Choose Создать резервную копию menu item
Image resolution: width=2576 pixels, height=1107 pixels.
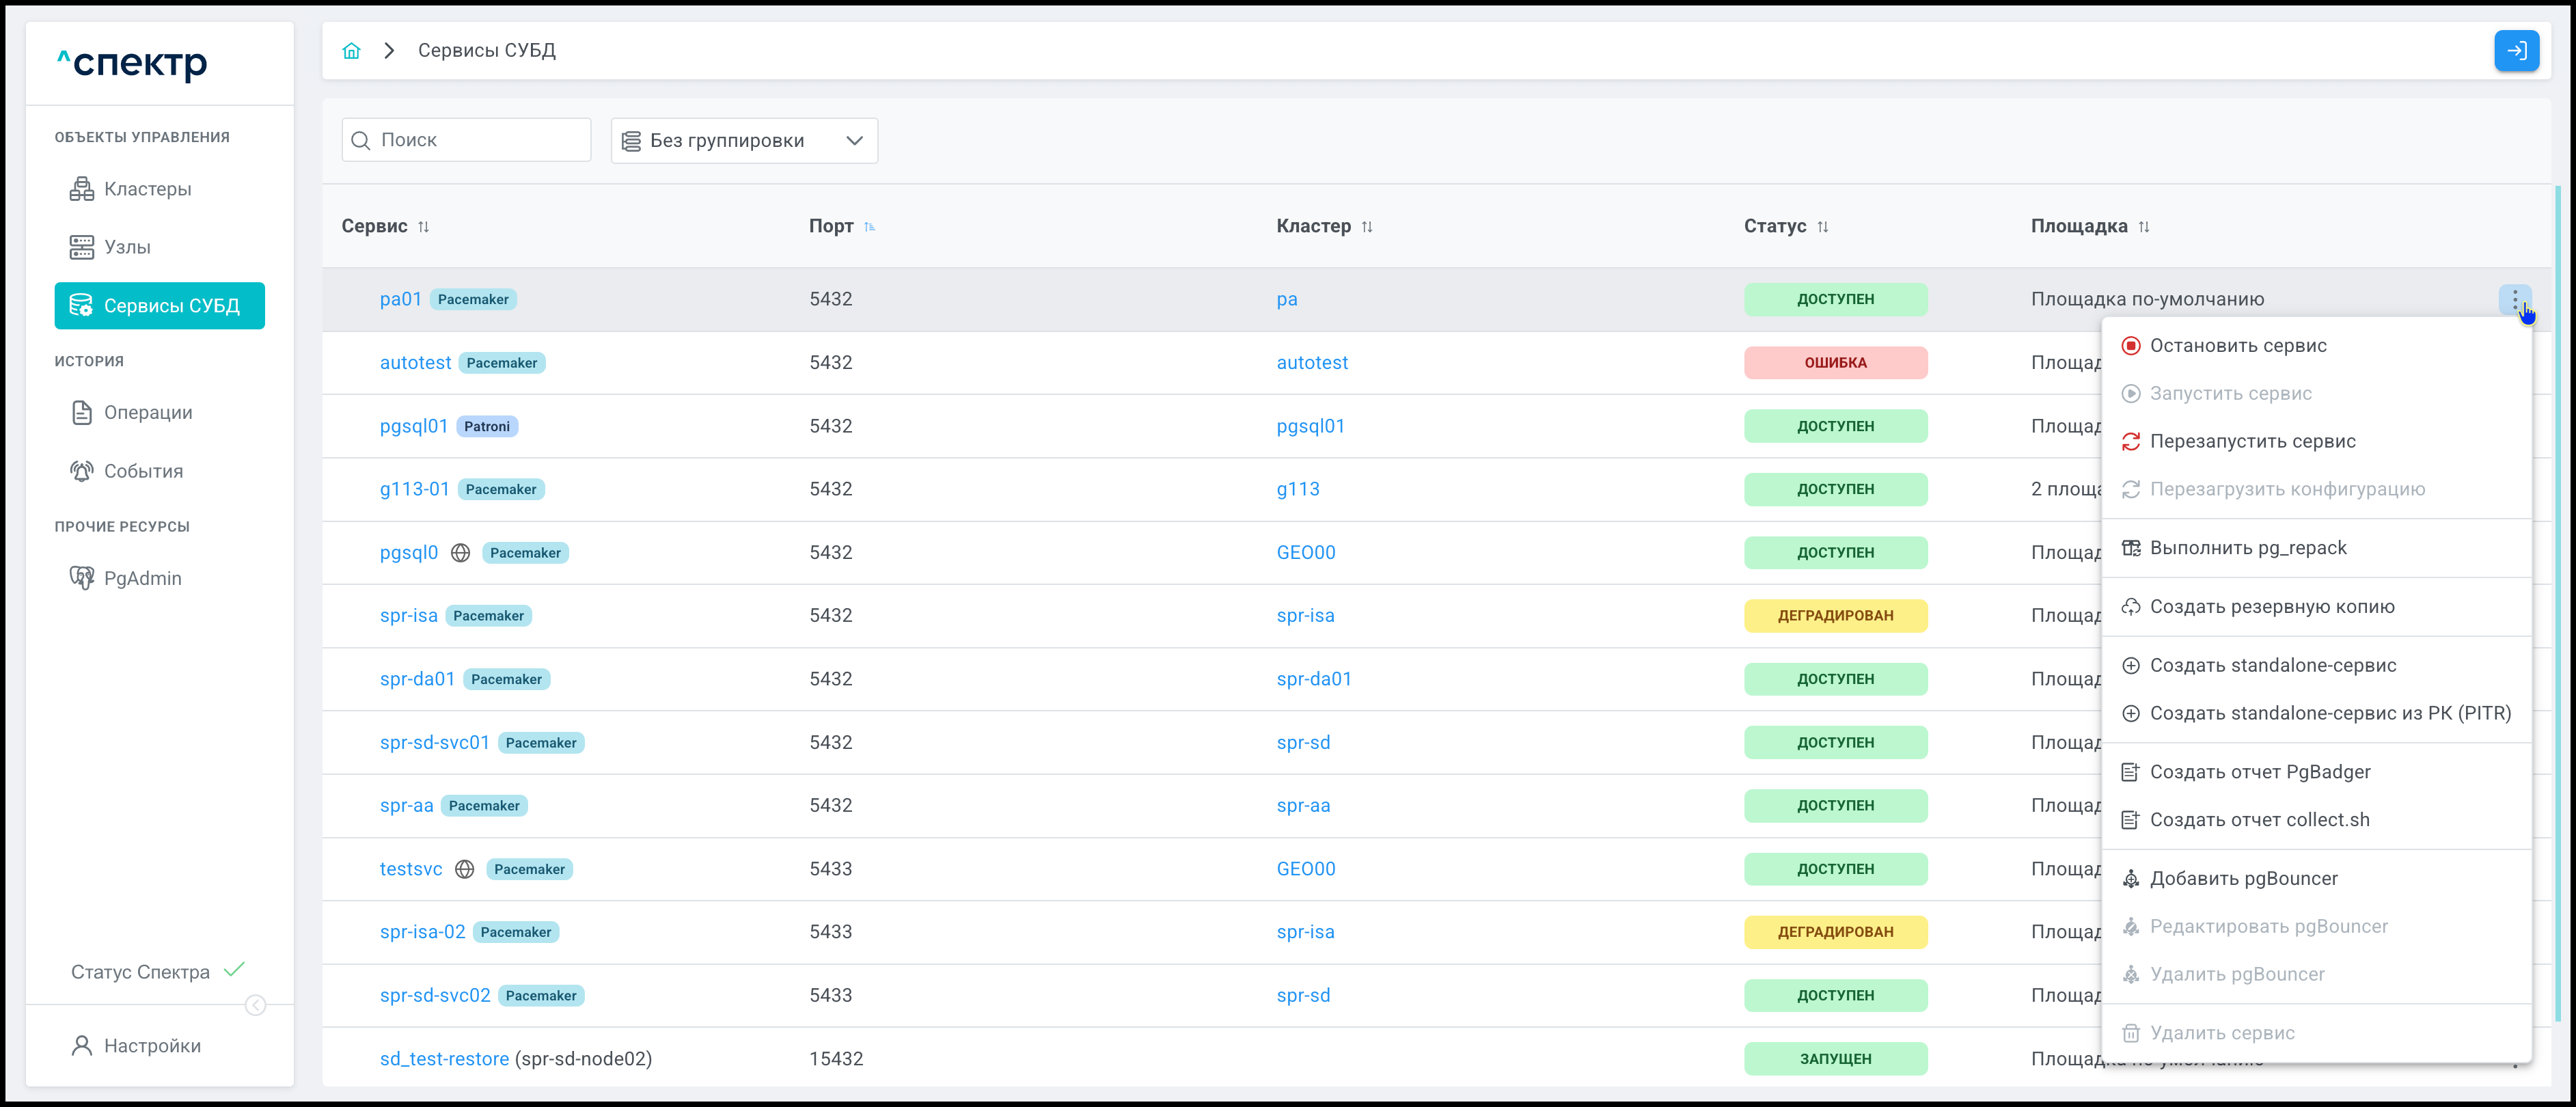click(2271, 607)
